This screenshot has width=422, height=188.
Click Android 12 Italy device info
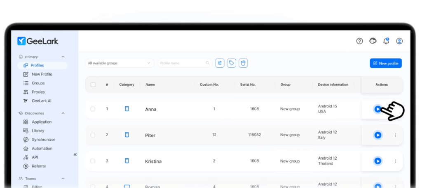coord(327,135)
